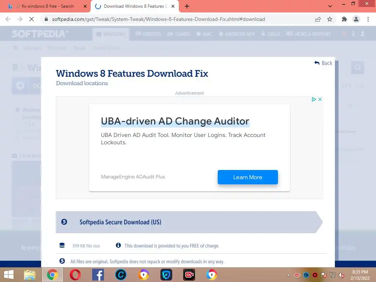Screen dimensions: 376x282
Task: Open UBA-driven AD Change Auditor headline
Action: click(x=175, y=121)
